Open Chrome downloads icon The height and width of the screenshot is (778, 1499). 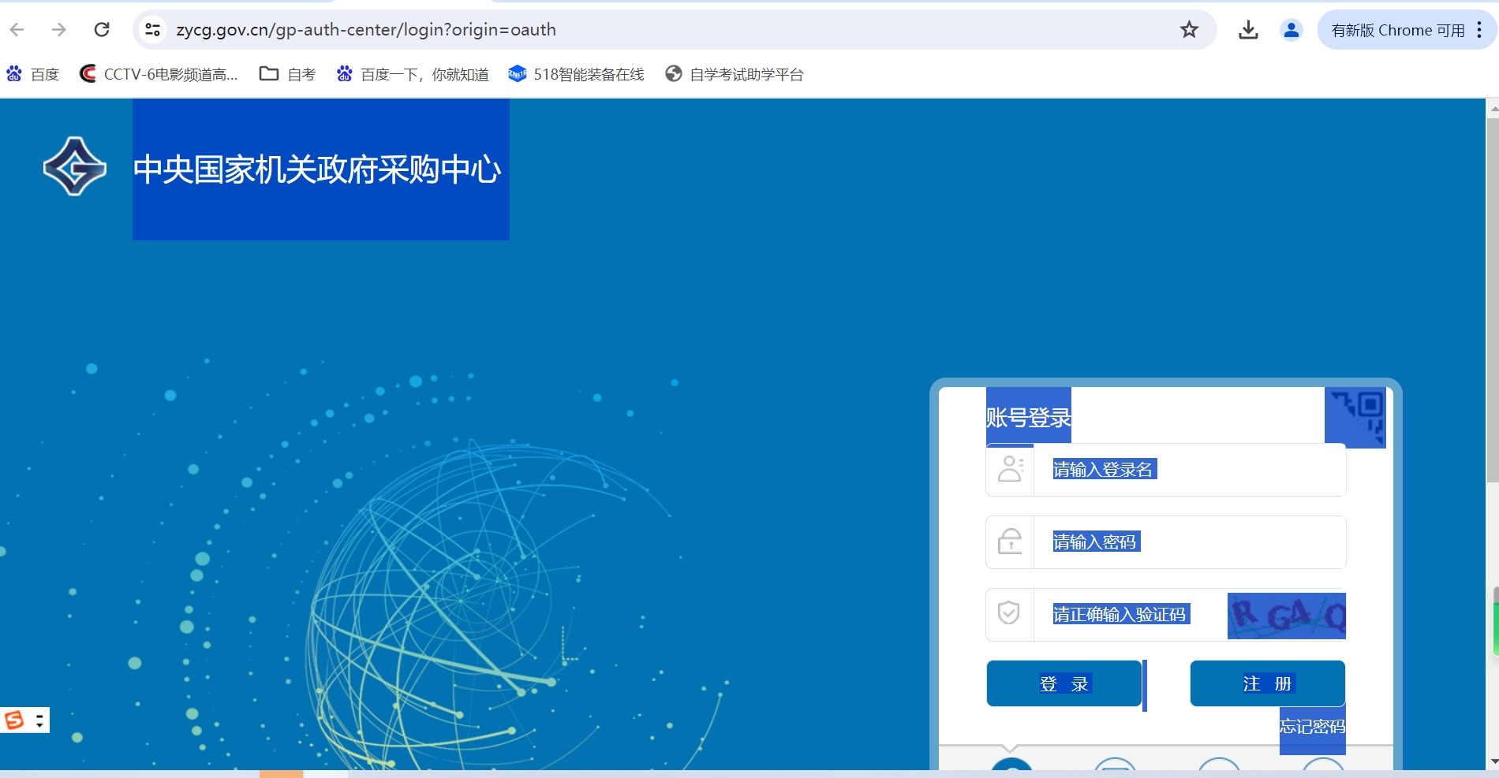(x=1248, y=30)
